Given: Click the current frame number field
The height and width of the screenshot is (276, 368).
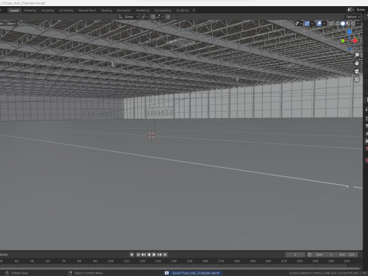Looking at the screenshot, I should click(x=295, y=255).
